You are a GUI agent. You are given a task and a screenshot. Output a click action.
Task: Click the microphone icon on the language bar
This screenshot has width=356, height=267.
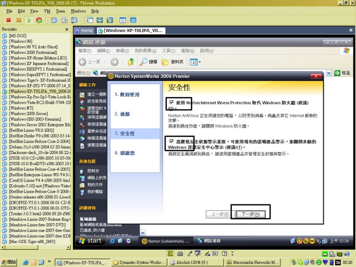[190, 253]
